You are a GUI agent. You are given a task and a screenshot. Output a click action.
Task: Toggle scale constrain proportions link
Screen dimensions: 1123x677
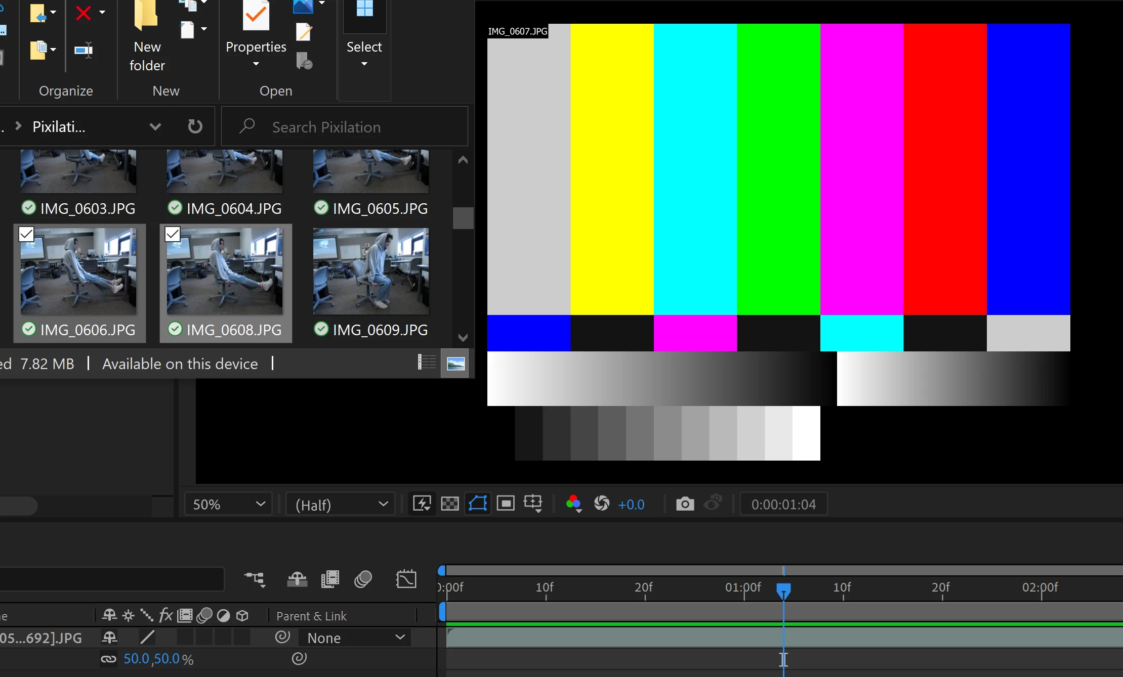click(x=108, y=659)
